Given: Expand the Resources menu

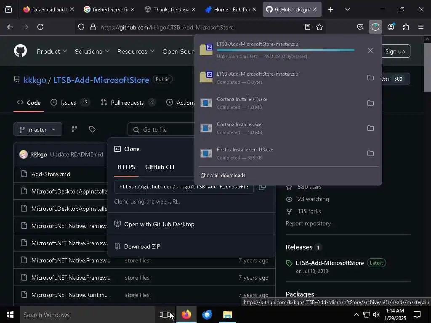Looking at the screenshot, I should (x=136, y=51).
